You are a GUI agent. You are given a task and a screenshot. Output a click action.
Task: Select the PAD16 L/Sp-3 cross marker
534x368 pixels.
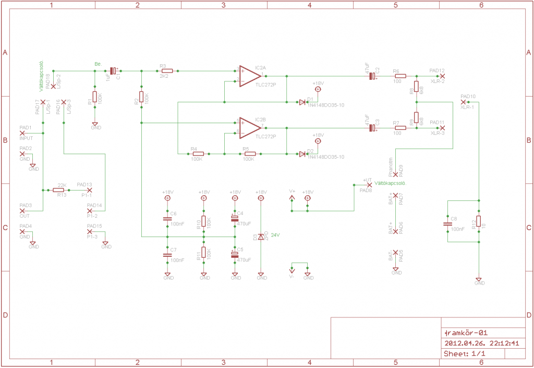click(x=64, y=102)
